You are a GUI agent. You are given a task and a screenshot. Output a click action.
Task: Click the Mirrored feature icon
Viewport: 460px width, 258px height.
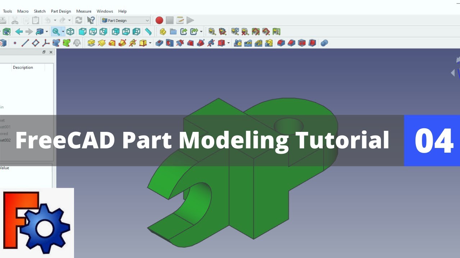[238, 43]
